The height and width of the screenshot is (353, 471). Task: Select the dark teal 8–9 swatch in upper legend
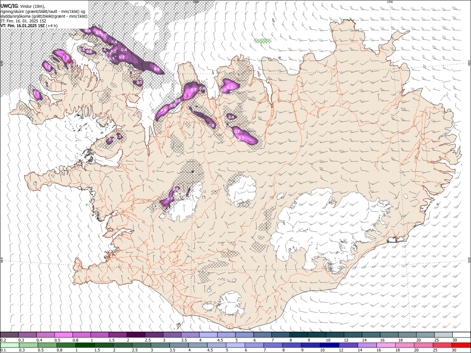tap(298, 335)
